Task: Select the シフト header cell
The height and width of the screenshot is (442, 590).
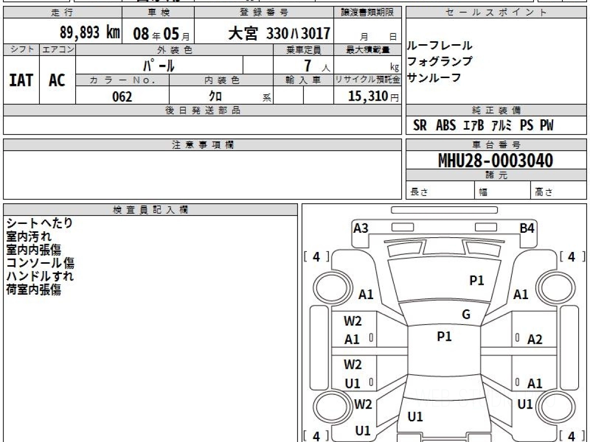Action: coord(21,50)
